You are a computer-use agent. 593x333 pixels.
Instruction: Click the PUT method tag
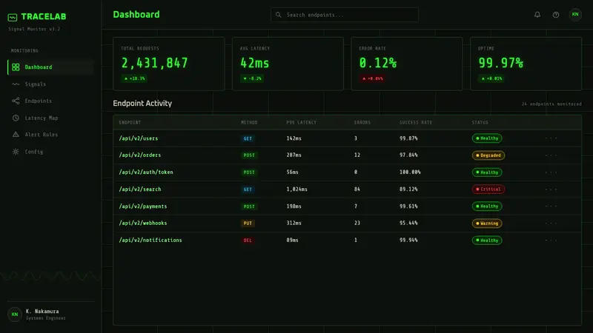click(248, 223)
